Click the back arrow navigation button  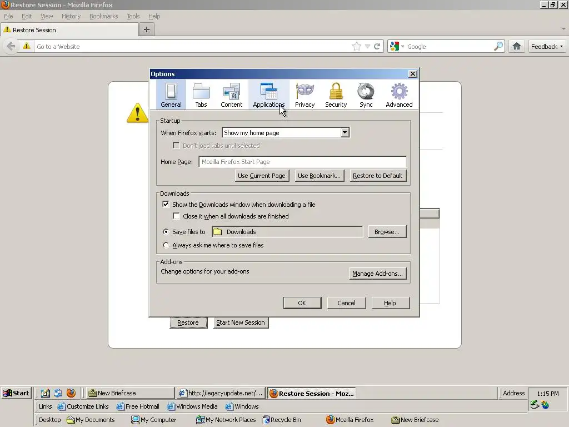click(x=11, y=47)
